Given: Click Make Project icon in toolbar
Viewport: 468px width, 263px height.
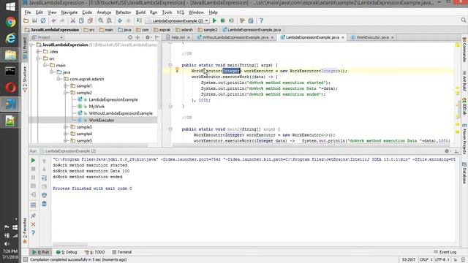Looking at the screenshot, I should click(139, 21).
